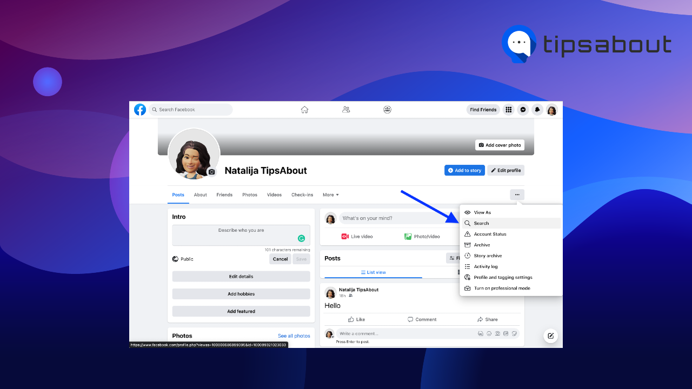The image size is (692, 389).
Task: Click Add cover photo button
Action: pyautogui.click(x=500, y=145)
